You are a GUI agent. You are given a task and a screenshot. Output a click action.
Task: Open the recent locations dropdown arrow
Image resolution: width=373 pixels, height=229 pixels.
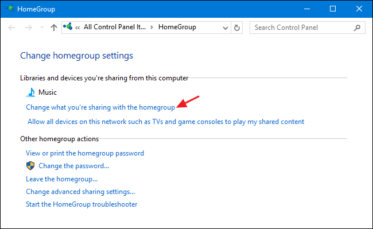click(42, 28)
